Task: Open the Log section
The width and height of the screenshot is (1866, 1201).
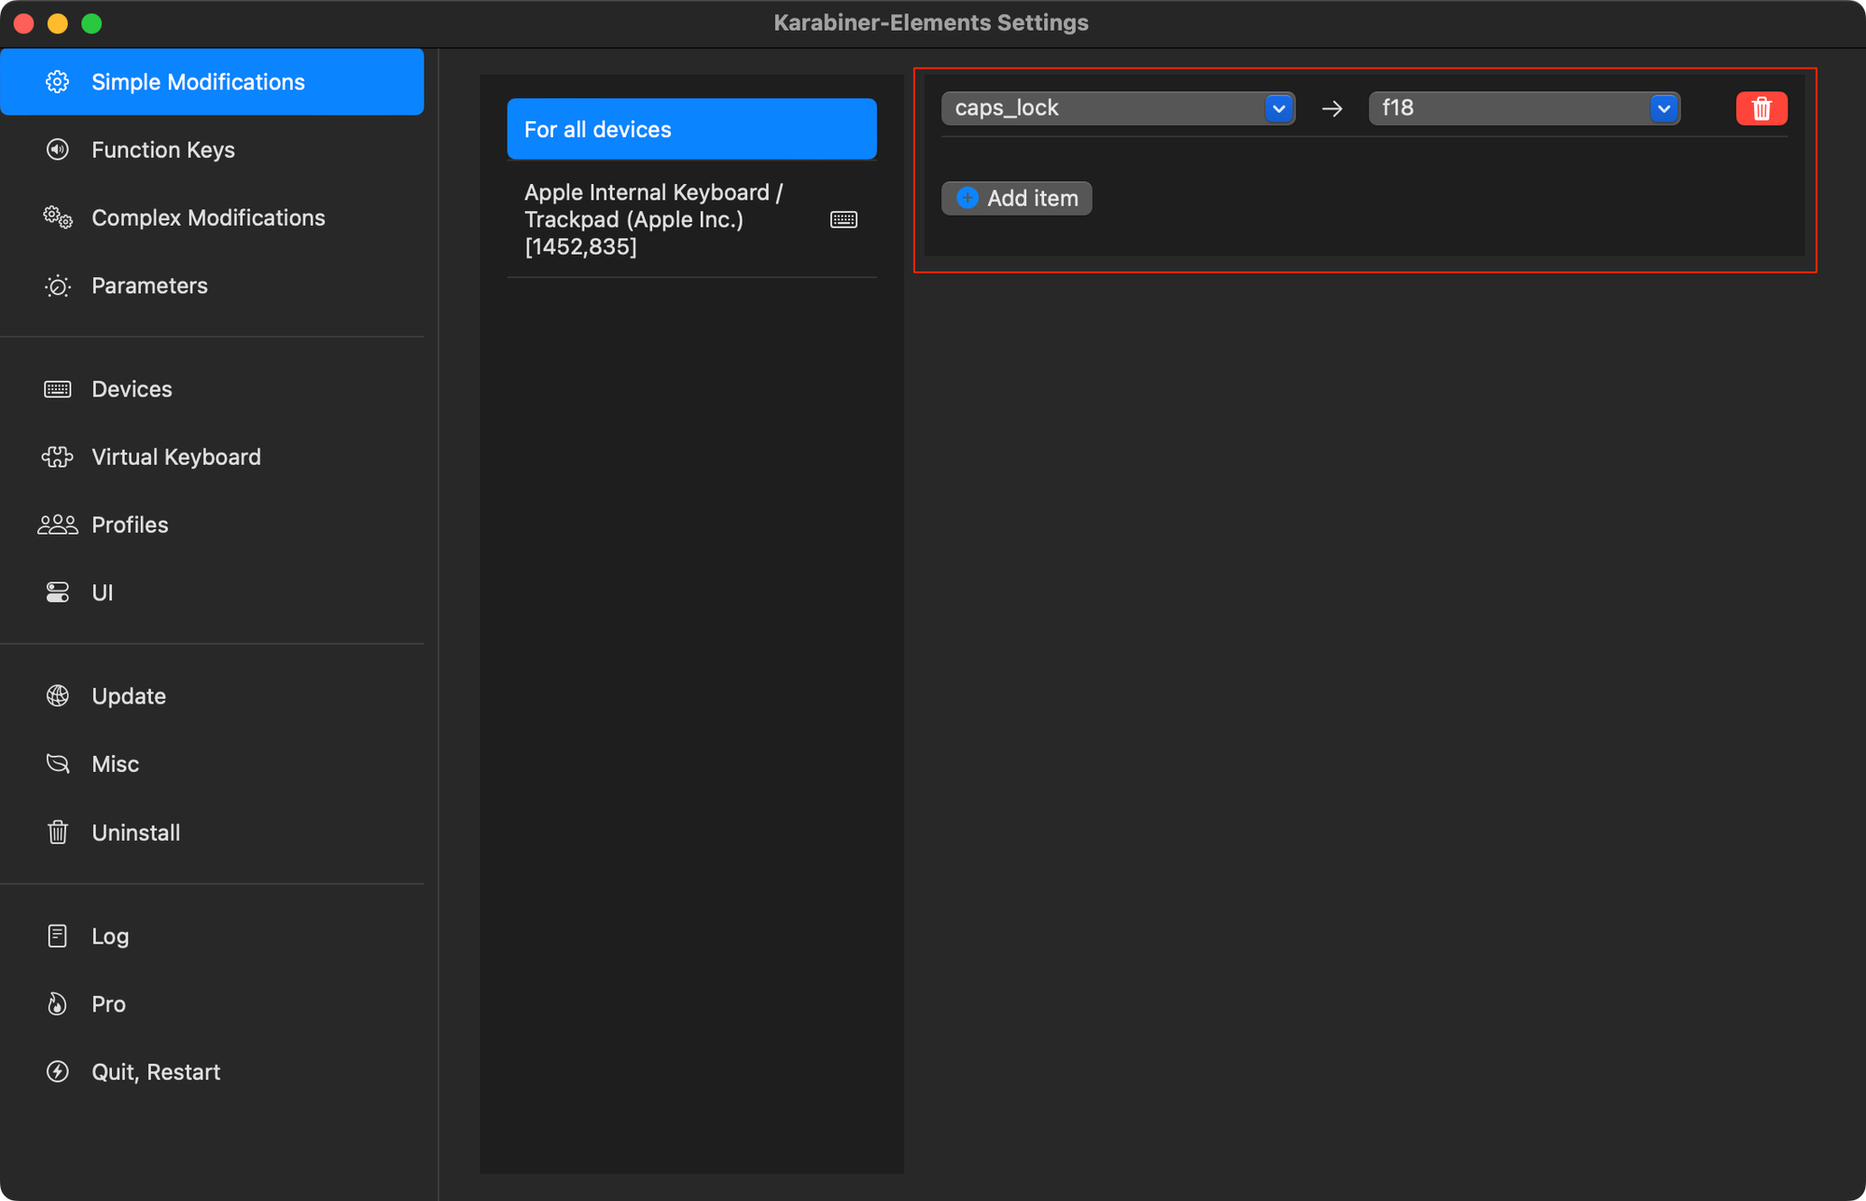Action: tap(110, 936)
